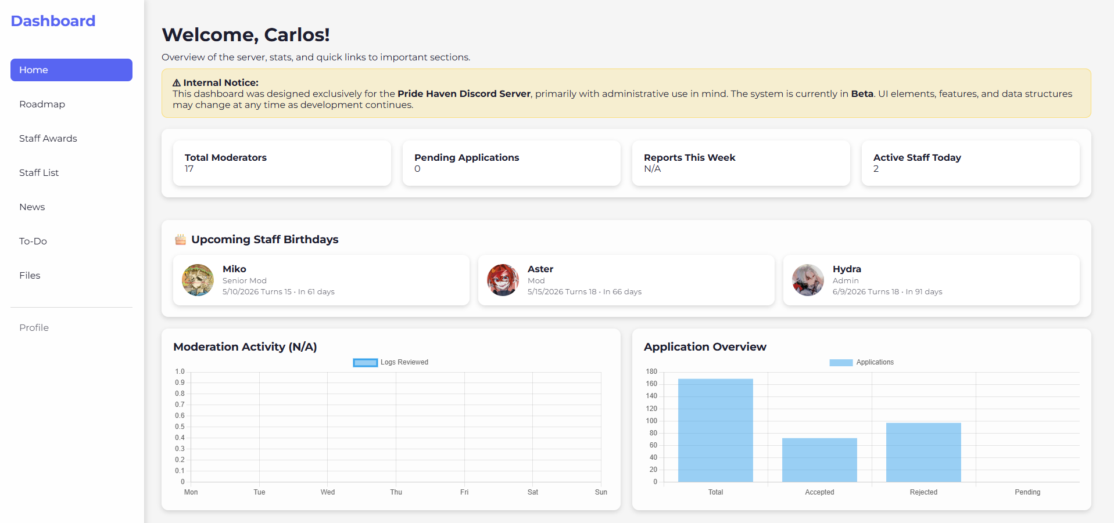1114x523 pixels.
Task: Click the Dashboard logo title
Action: tap(53, 21)
